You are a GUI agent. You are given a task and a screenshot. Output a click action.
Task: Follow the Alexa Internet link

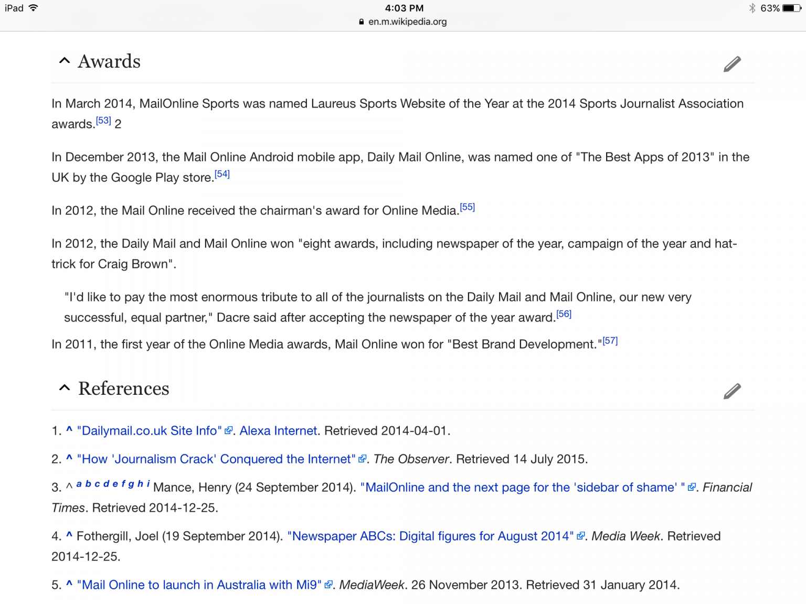pyautogui.click(x=279, y=430)
